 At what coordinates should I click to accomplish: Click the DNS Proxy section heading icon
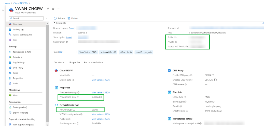[169, 71]
